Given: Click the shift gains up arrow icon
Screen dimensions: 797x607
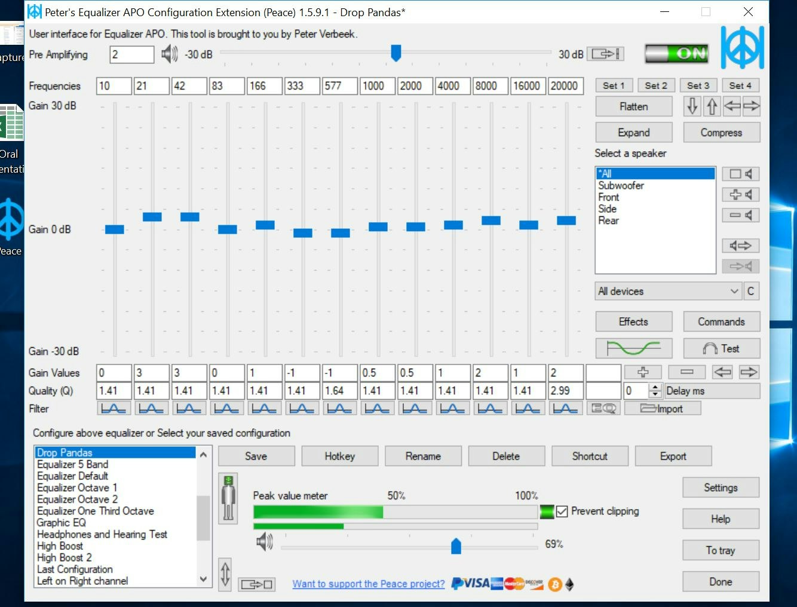Looking at the screenshot, I should [712, 107].
